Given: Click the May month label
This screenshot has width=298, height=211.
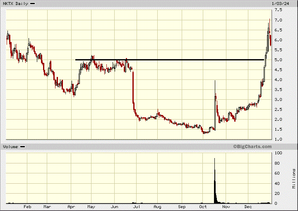Looking at the screenshot, I should (91, 206).
